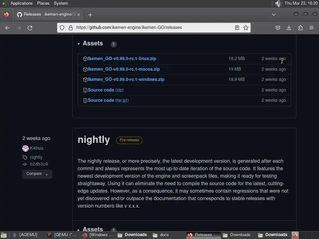This screenshot has height=239, width=319.
Task: Open the K4thos user profile link
Action: tap(37, 148)
